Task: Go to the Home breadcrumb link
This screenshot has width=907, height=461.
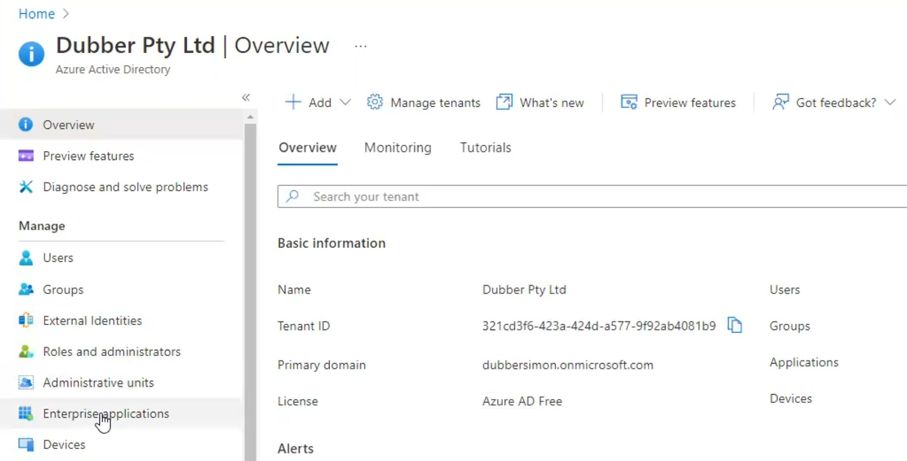Action: tap(36, 14)
